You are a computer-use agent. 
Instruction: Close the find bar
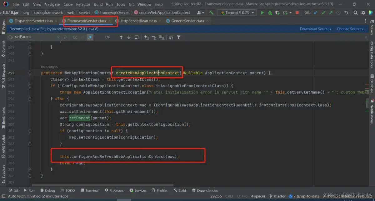(366, 37)
